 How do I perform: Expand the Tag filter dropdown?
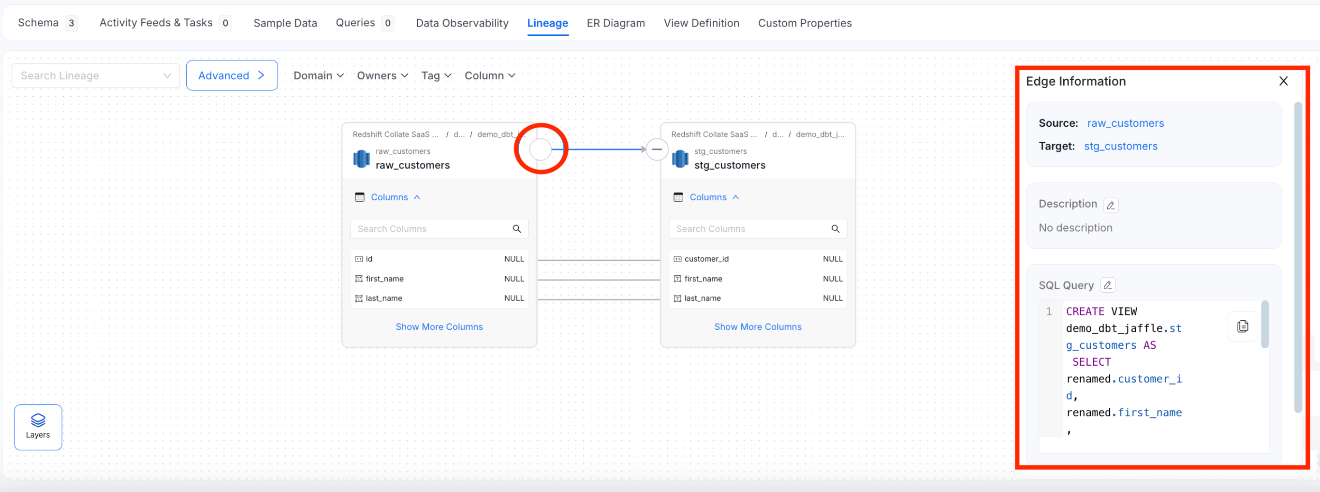436,76
